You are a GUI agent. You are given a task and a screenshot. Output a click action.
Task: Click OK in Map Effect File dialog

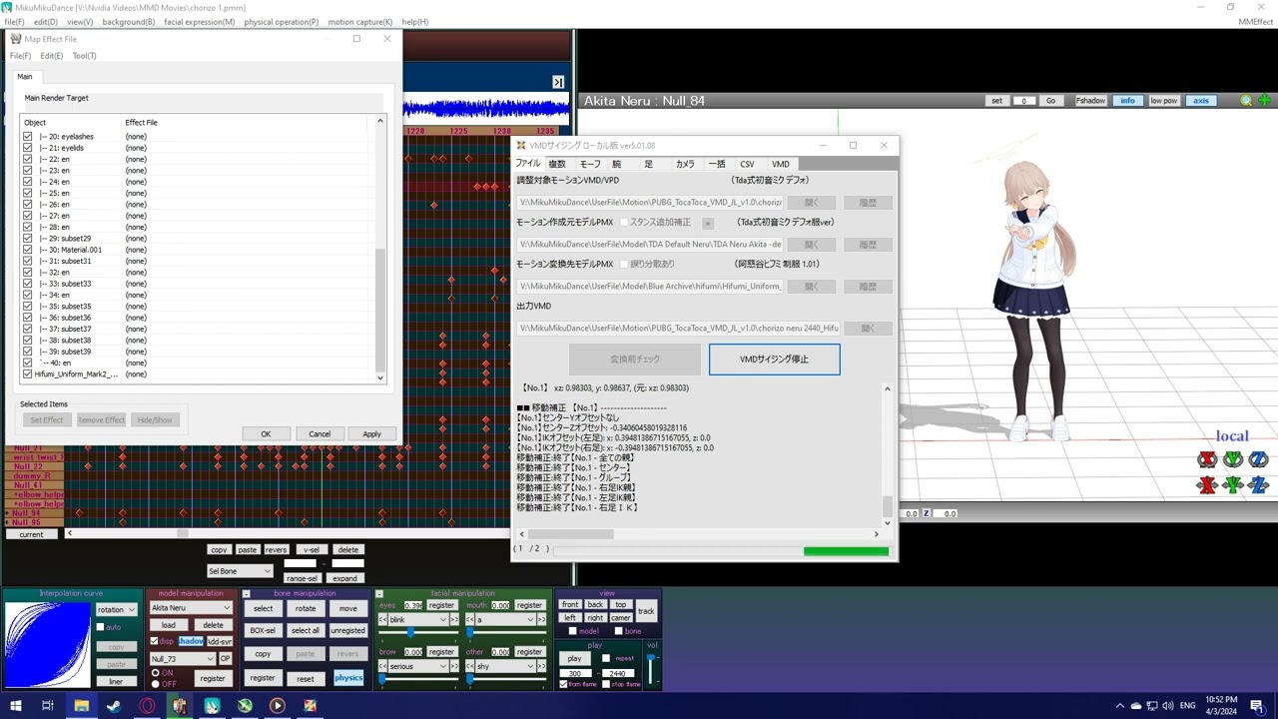pos(266,434)
